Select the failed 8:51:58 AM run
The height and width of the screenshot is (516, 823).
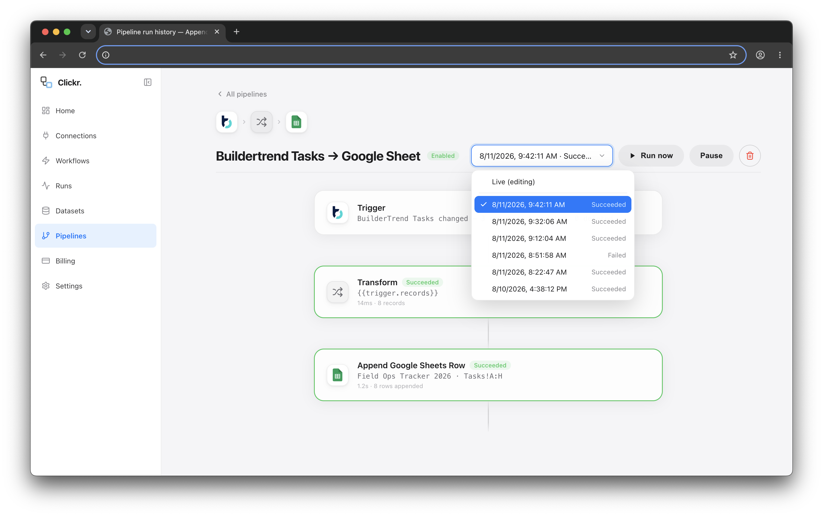pos(553,255)
